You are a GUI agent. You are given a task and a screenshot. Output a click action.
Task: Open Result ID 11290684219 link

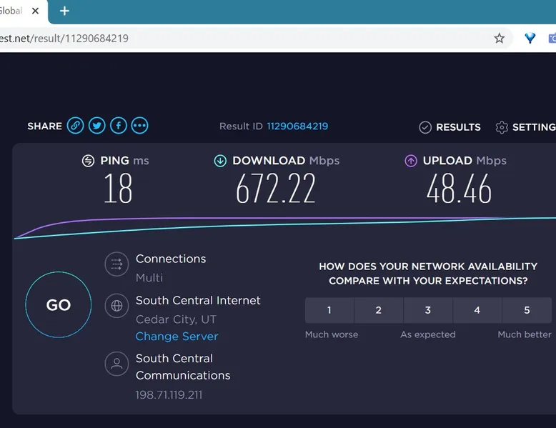point(297,126)
